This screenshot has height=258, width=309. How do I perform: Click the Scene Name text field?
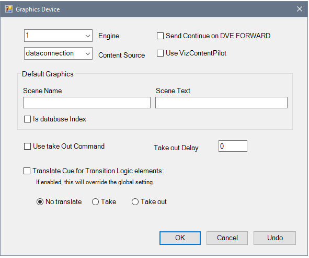[87, 103]
